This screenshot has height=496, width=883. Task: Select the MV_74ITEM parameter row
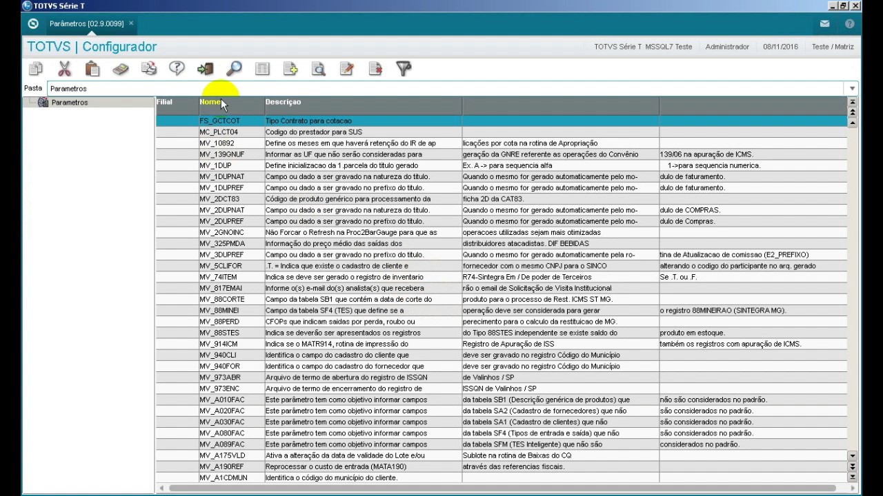click(502, 277)
